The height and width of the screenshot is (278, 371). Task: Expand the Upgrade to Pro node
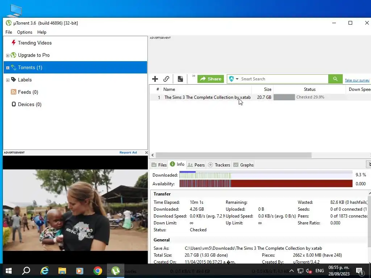(8, 55)
